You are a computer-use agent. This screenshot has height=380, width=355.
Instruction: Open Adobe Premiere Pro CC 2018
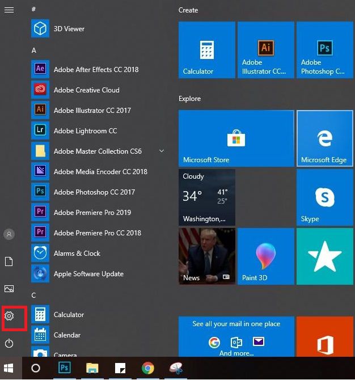[x=99, y=233]
